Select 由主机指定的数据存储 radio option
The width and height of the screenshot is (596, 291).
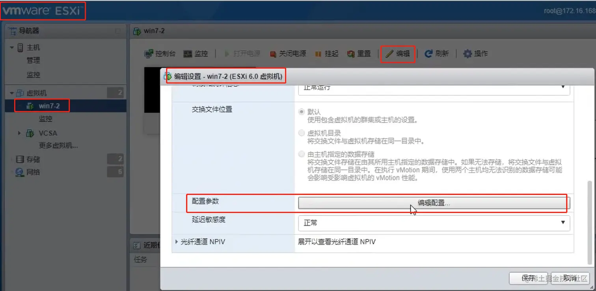[302, 154]
